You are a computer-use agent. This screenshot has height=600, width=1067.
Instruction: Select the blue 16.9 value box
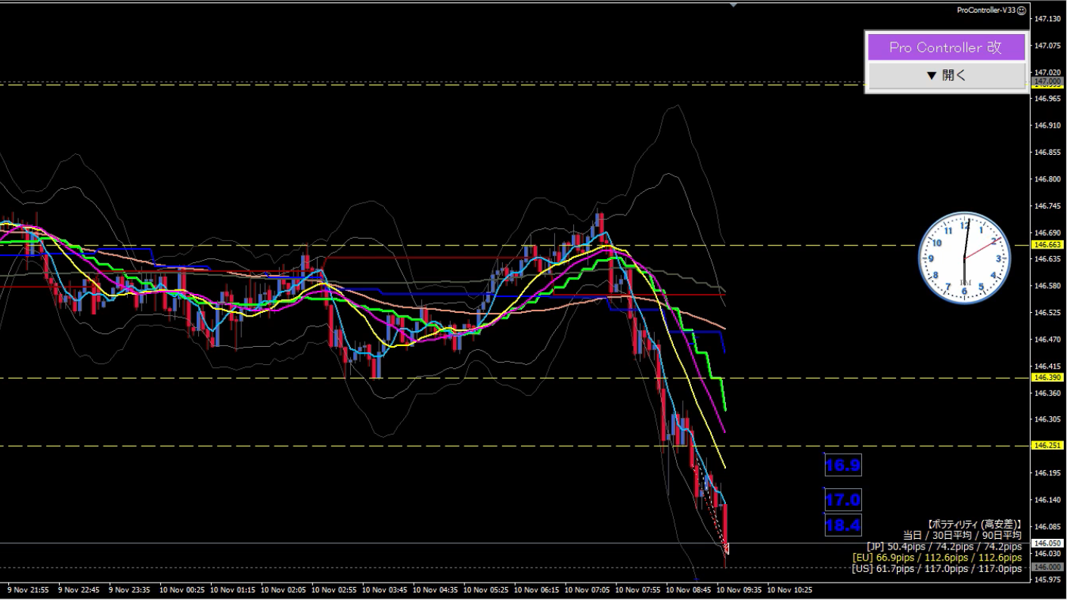842,465
